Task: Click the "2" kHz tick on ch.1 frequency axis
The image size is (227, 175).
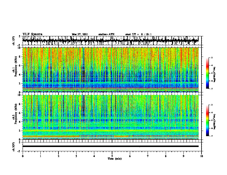Action: pos(20,83)
